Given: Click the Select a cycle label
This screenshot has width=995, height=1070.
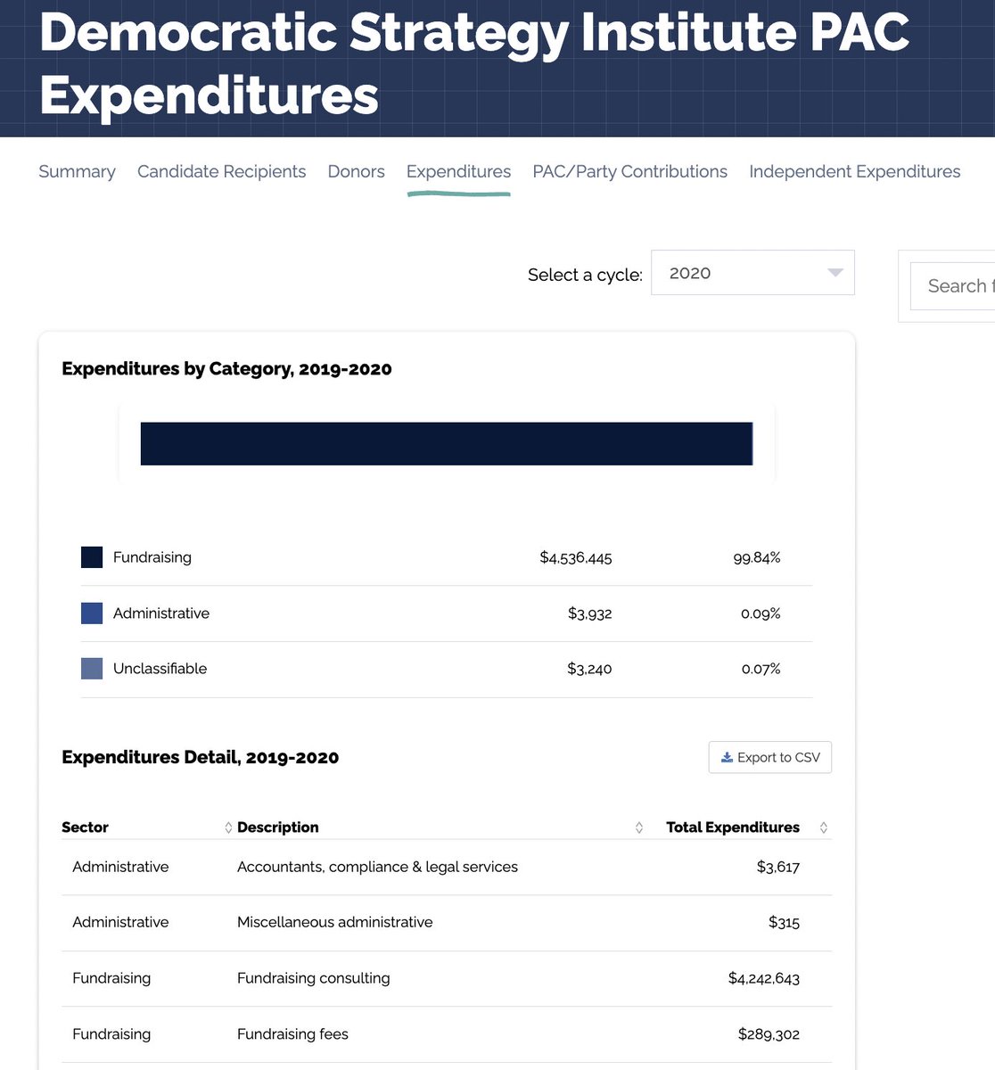Looking at the screenshot, I should pyautogui.click(x=585, y=275).
